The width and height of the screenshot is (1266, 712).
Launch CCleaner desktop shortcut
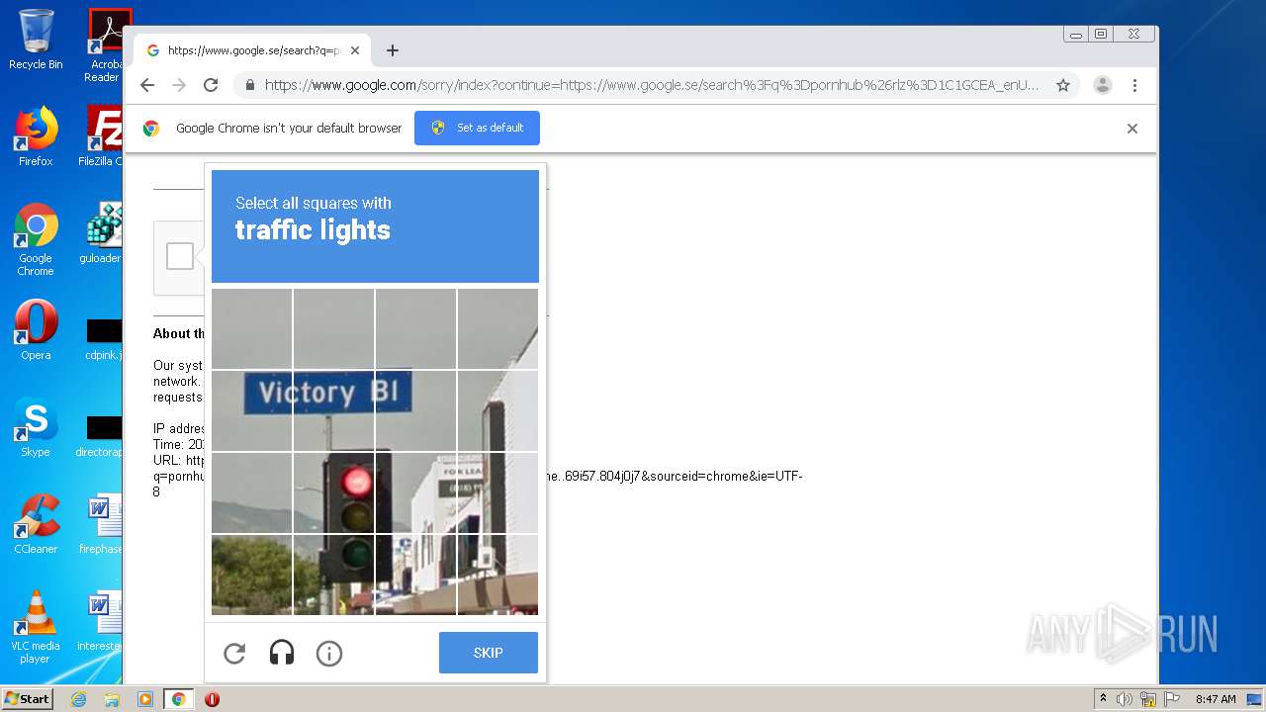36,524
